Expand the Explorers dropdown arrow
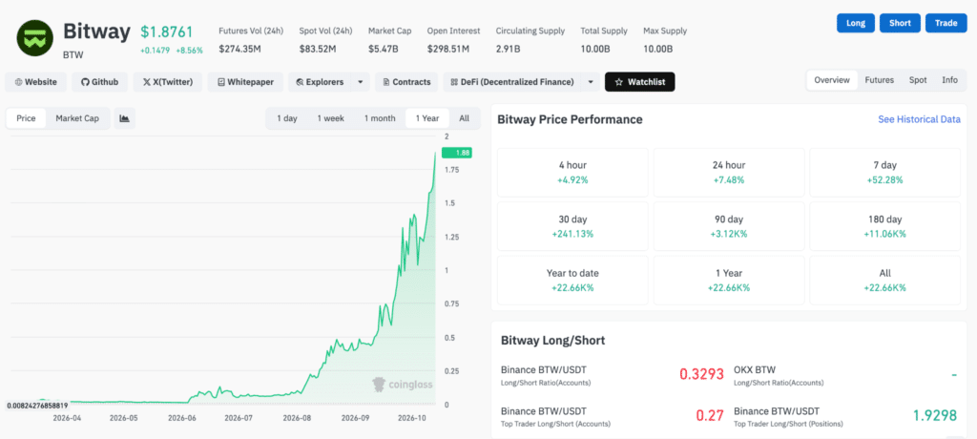The width and height of the screenshot is (977, 439). 360,82
